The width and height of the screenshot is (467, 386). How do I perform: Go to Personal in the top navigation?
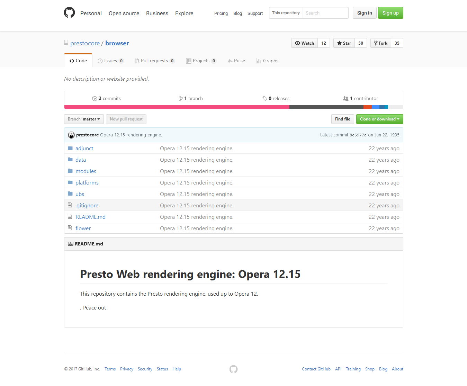91,13
